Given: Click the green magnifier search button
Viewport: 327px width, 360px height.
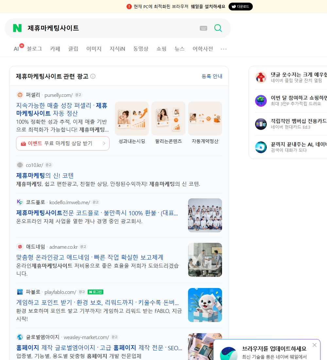Looking at the screenshot, I should (x=218, y=28).
